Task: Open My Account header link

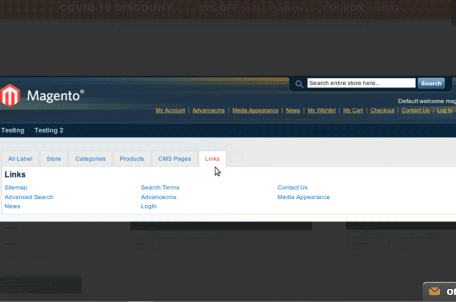Action: click(x=170, y=111)
